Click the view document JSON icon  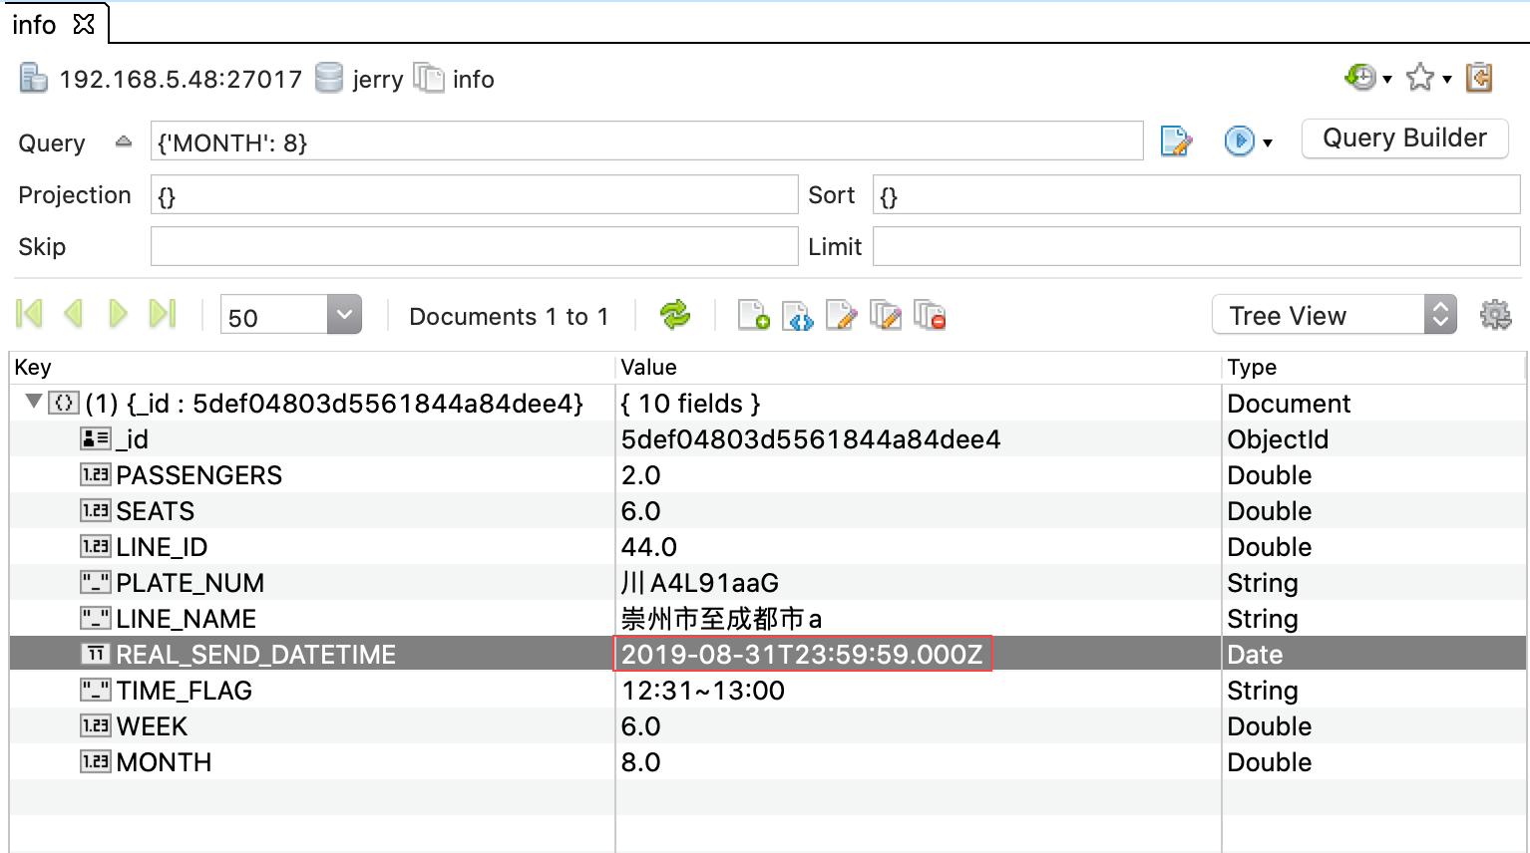pyautogui.click(x=798, y=315)
